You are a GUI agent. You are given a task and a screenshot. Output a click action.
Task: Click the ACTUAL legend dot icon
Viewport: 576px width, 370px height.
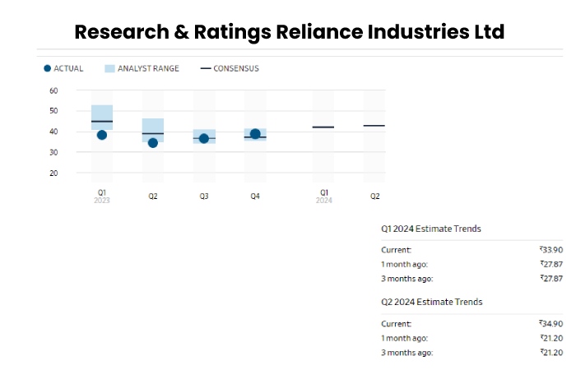point(47,68)
